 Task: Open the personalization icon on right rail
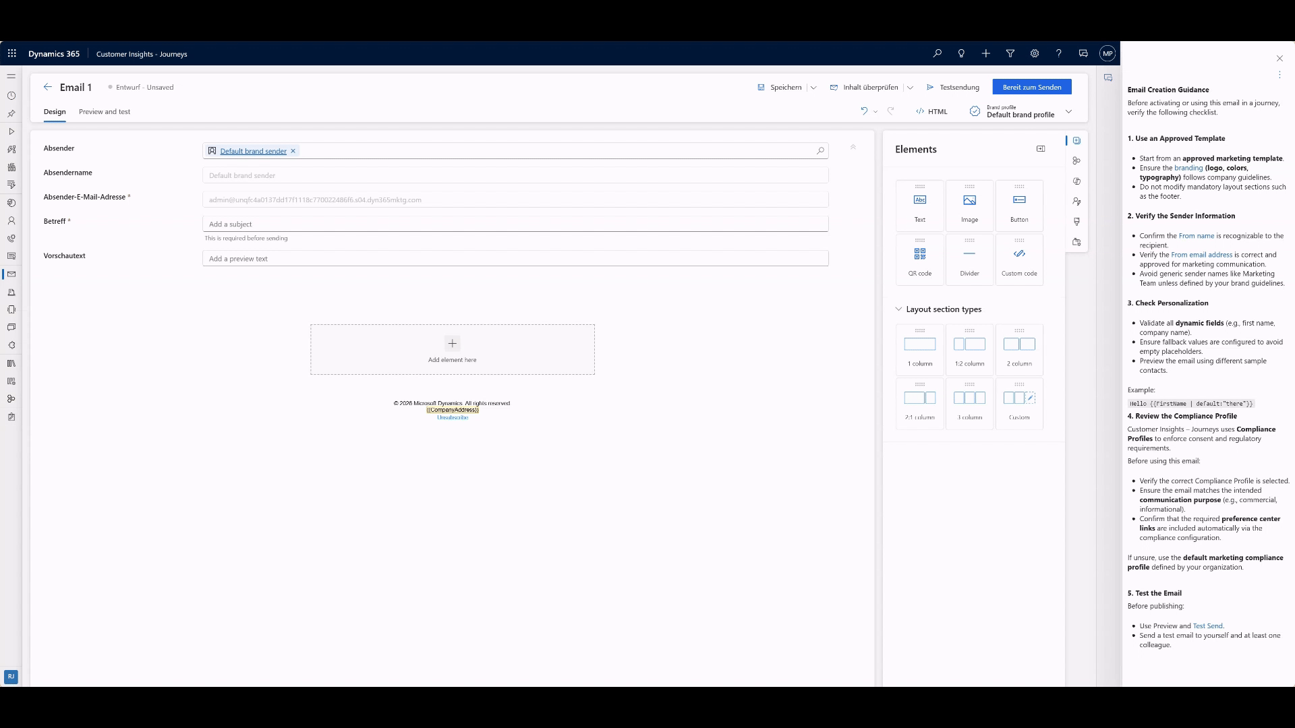click(1076, 202)
